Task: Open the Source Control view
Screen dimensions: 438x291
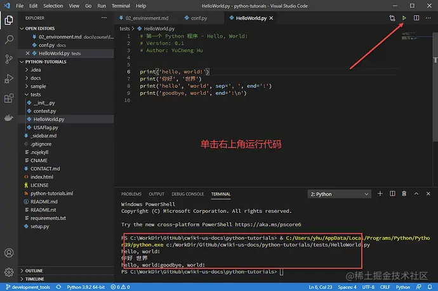Action: click(9, 59)
